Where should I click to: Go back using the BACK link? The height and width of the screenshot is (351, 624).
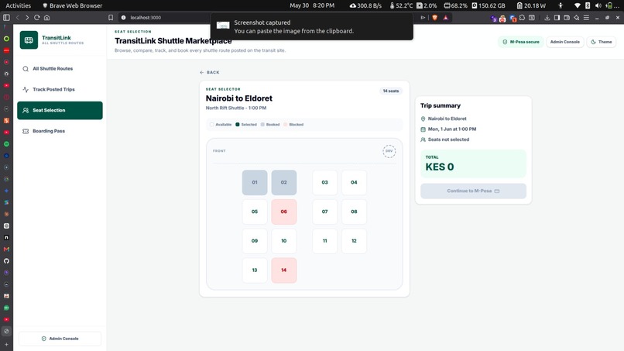(x=209, y=73)
